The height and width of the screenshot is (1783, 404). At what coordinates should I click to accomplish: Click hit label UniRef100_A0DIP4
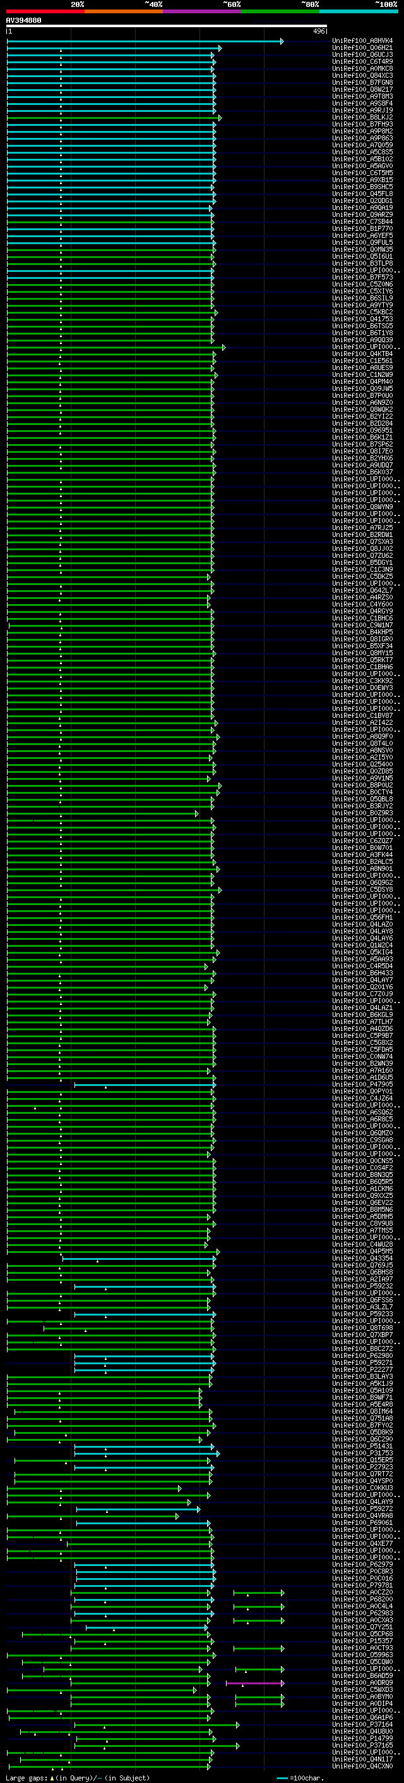(362, 1703)
